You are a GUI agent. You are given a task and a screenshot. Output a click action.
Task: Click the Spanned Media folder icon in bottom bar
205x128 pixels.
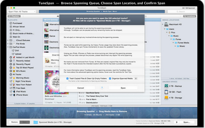35,122
